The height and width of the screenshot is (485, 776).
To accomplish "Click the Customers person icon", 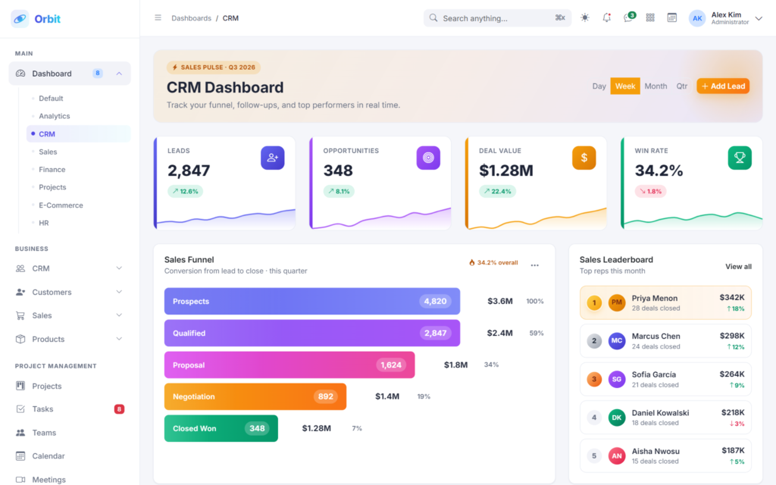I will (x=20, y=292).
